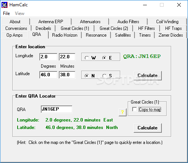The height and width of the screenshot is (163, 188).
Task: Click the QRA locator field containing JN16EP
Action: pos(57,109)
